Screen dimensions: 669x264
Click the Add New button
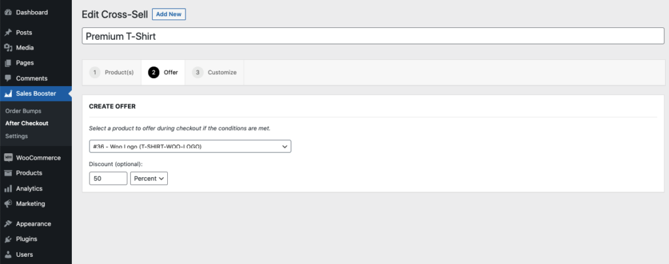tap(169, 14)
